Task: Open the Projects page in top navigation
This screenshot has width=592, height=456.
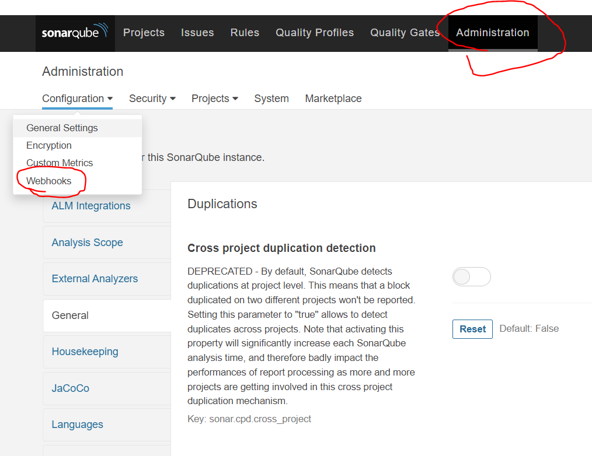Action: pos(144,33)
